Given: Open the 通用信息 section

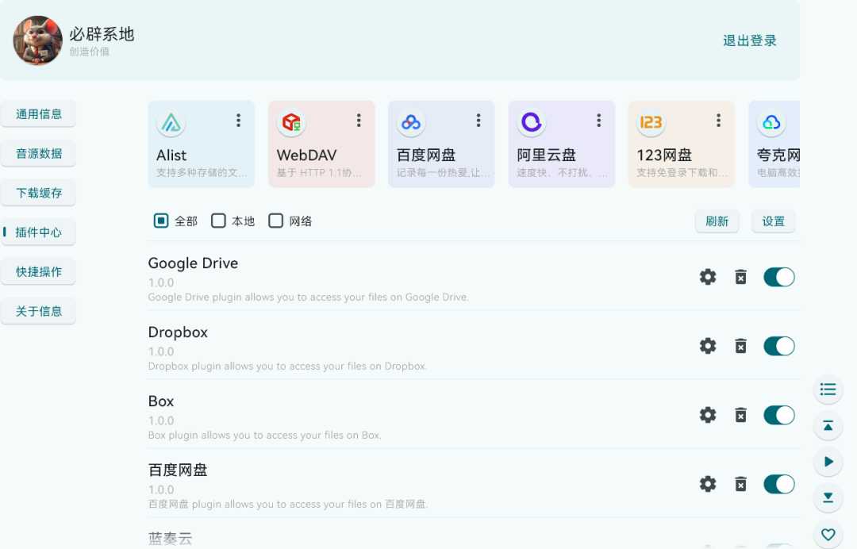Looking at the screenshot, I should [38, 114].
